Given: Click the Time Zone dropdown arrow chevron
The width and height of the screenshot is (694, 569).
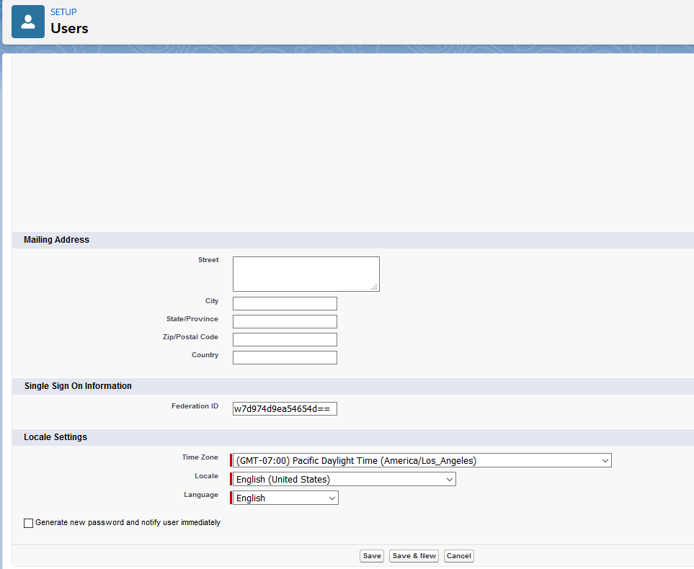Looking at the screenshot, I should coord(605,460).
